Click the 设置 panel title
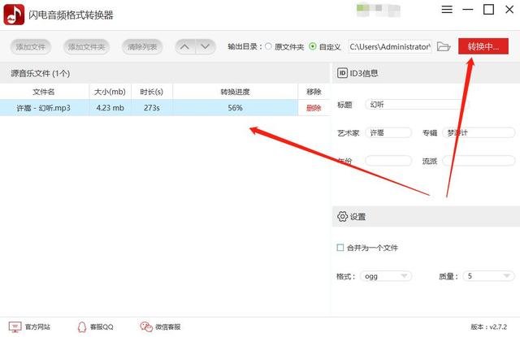520x337 pixels. coord(357,217)
